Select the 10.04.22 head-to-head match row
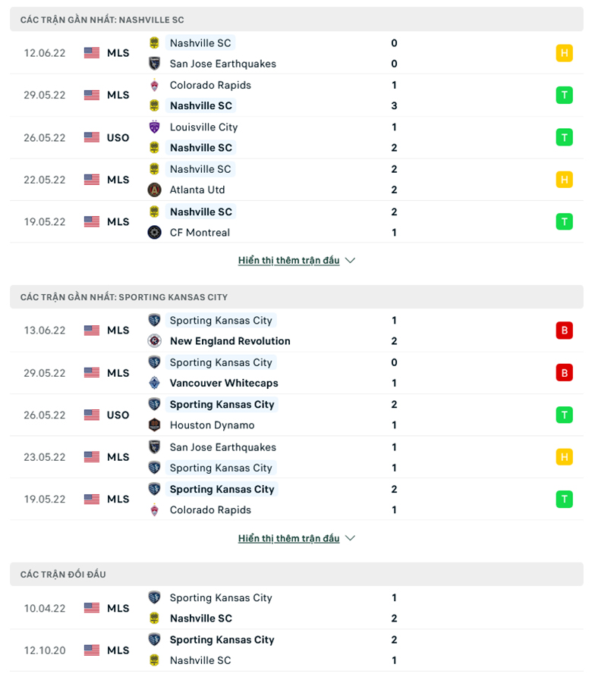The width and height of the screenshot is (592, 683). 296,608
